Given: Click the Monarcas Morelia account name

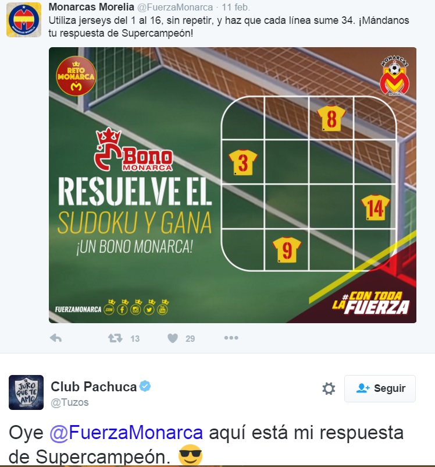Looking at the screenshot, I should 91,6.
